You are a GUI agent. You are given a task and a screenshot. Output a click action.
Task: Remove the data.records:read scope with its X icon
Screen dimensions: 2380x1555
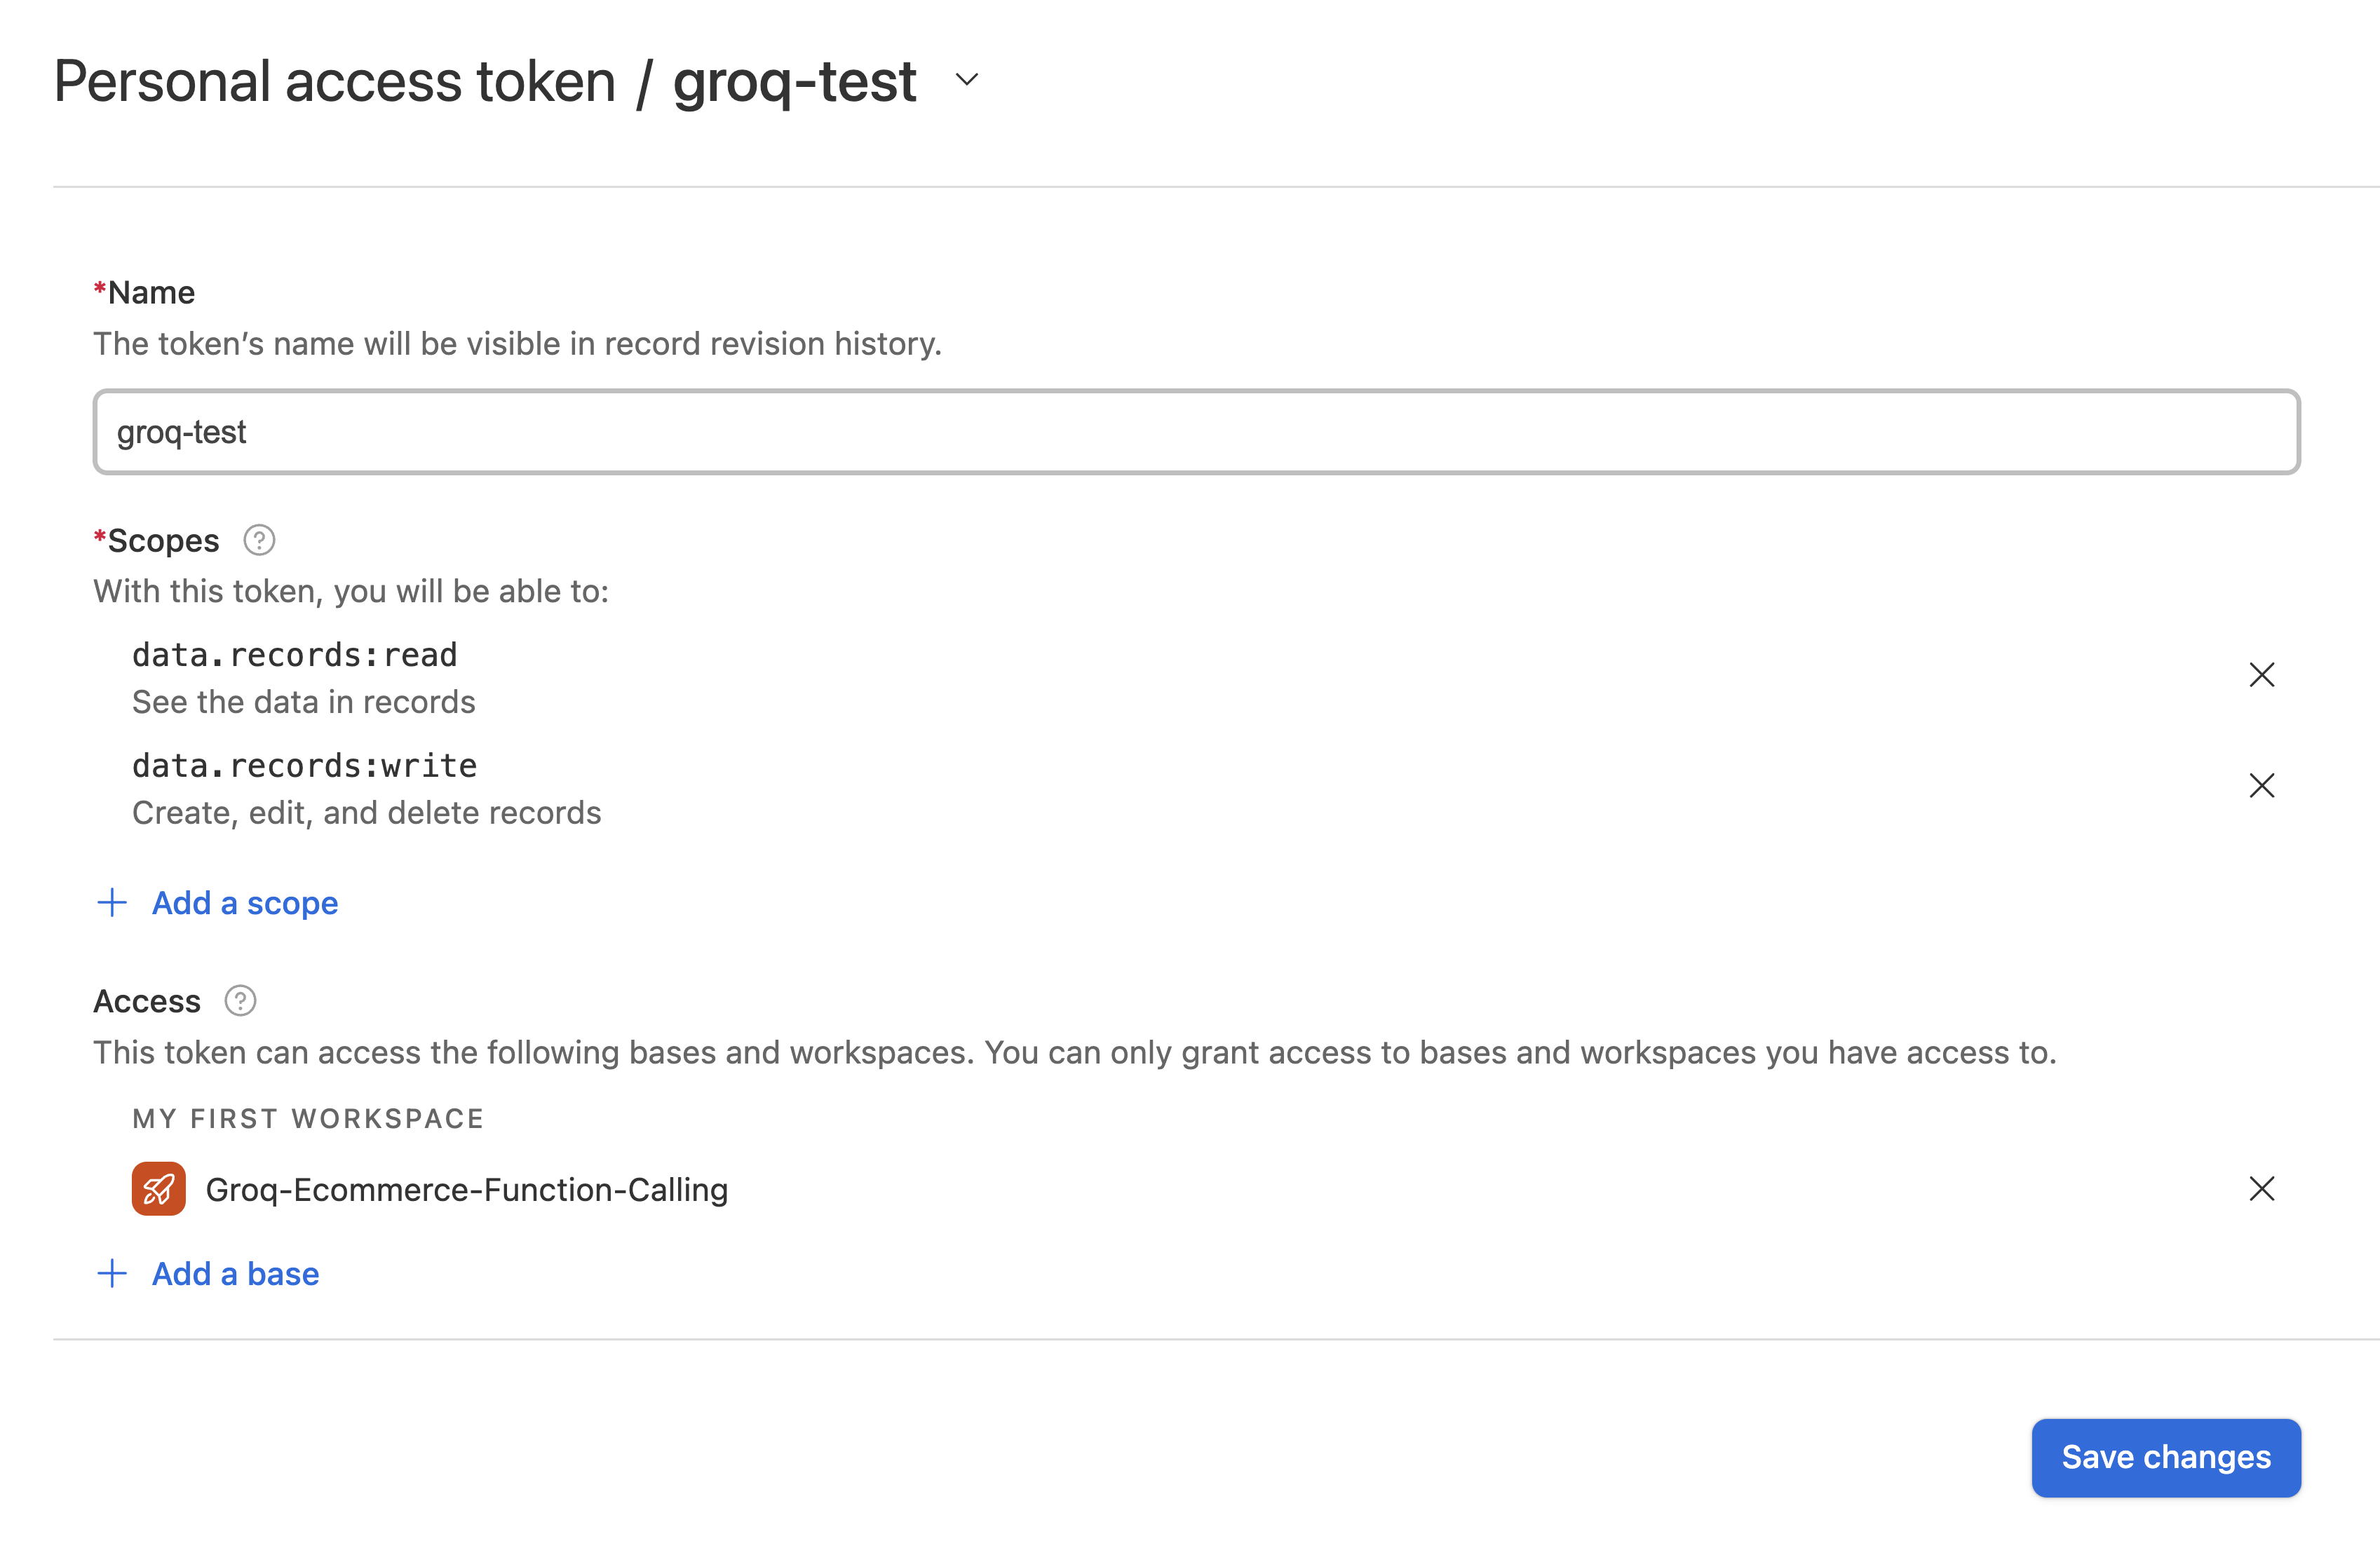tap(2262, 675)
